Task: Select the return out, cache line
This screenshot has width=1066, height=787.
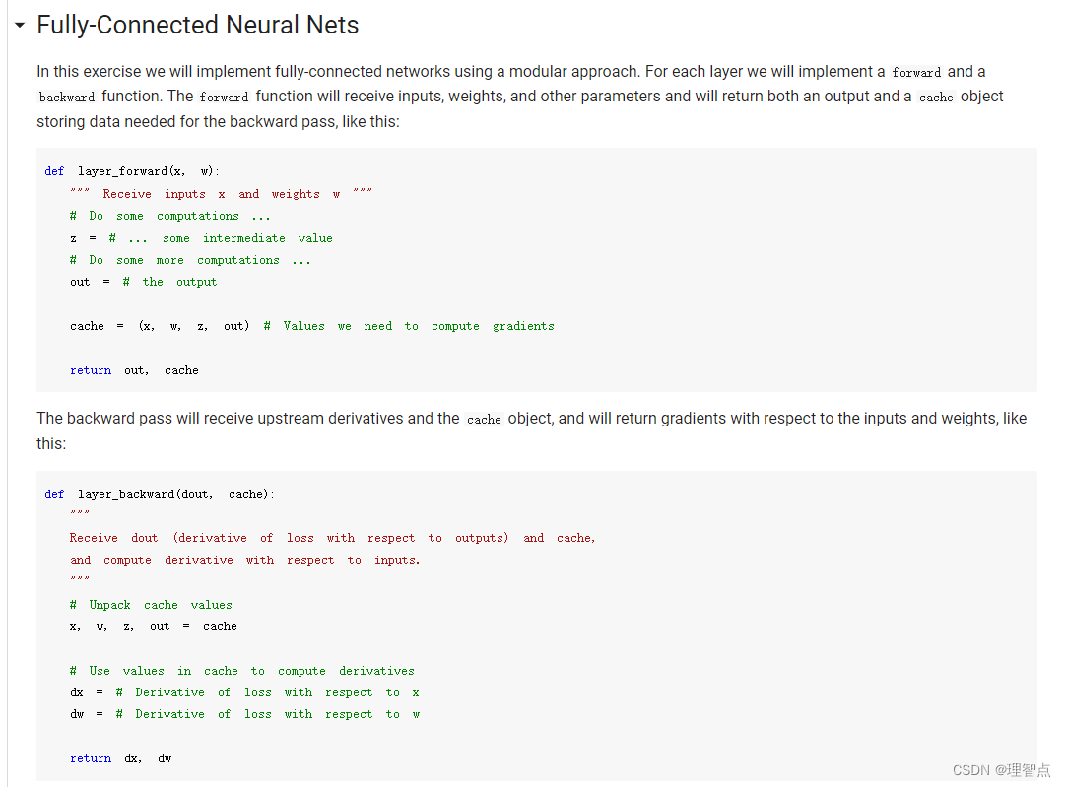Action: point(128,369)
